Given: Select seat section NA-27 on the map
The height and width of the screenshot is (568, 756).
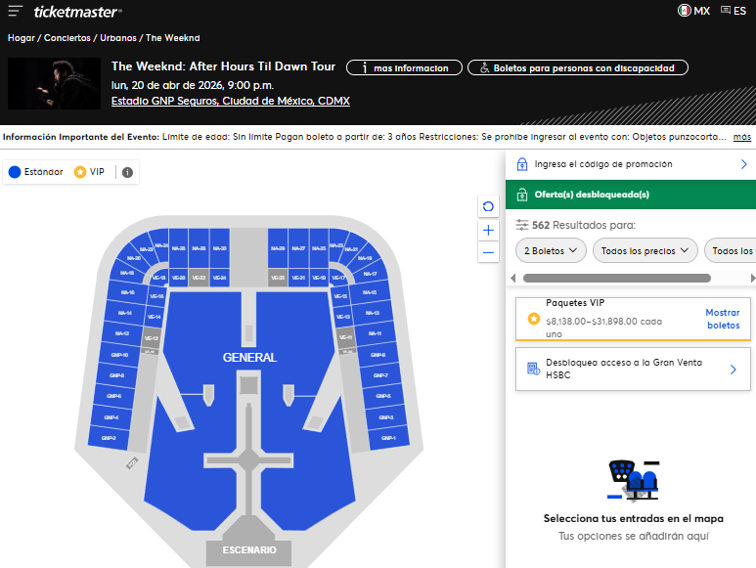Looking at the screenshot, I should tap(298, 248).
